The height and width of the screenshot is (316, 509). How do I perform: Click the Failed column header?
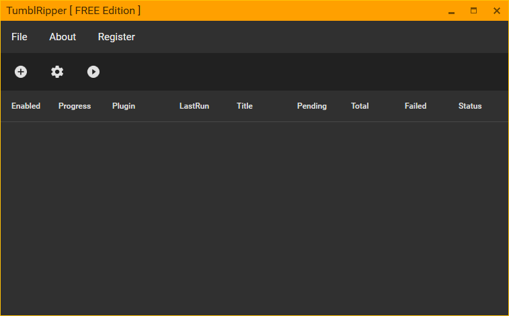click(416, 106)
